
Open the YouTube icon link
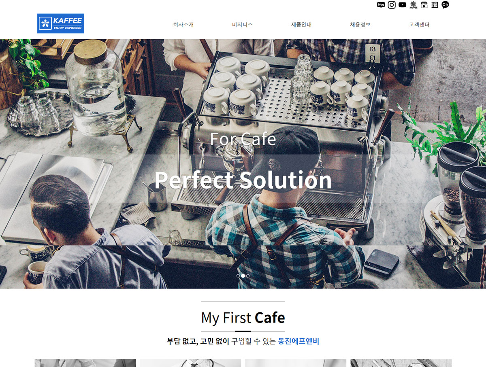tap(402, 5)
